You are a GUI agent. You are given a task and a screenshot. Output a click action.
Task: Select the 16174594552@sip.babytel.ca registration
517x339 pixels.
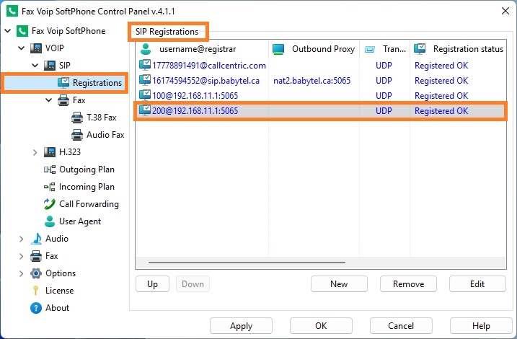click(x=206, y=81)
